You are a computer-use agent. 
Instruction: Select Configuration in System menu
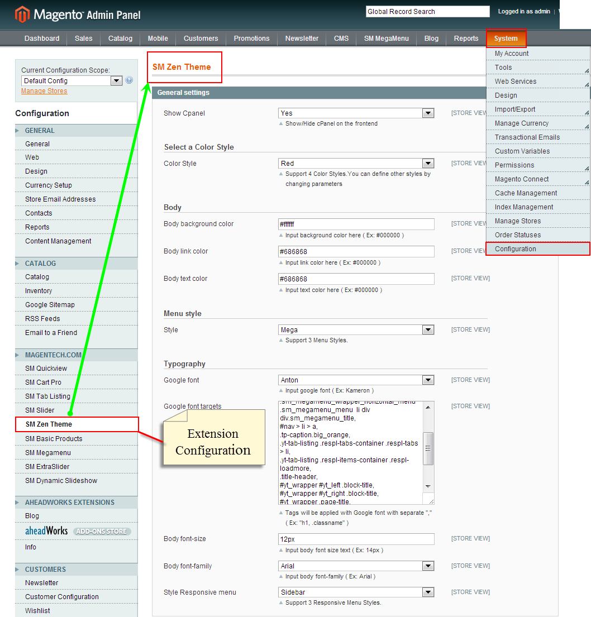538,248
